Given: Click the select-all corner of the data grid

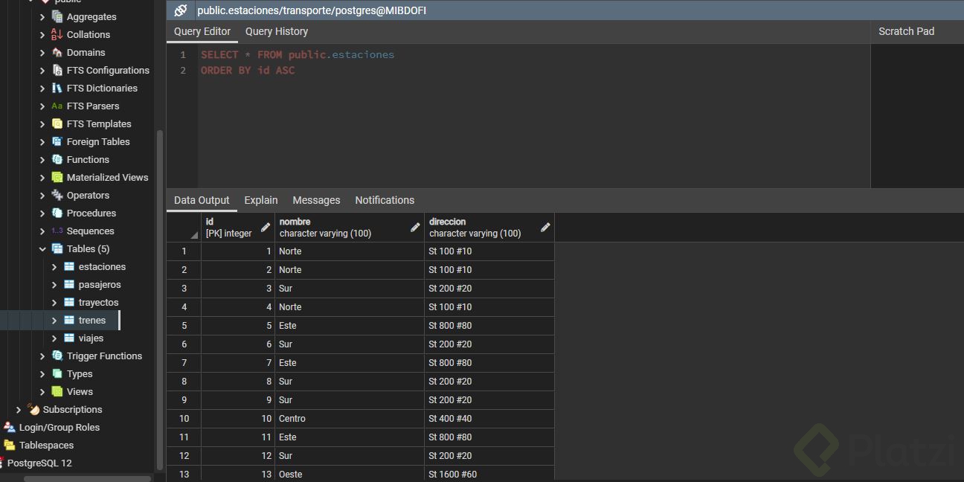Looking at the screenshot, I should pos(184,228).
